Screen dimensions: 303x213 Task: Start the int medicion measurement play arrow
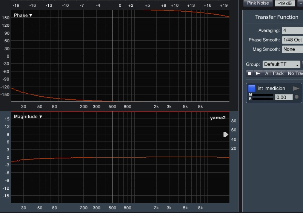pyautogui.click(x=296, y=88)
